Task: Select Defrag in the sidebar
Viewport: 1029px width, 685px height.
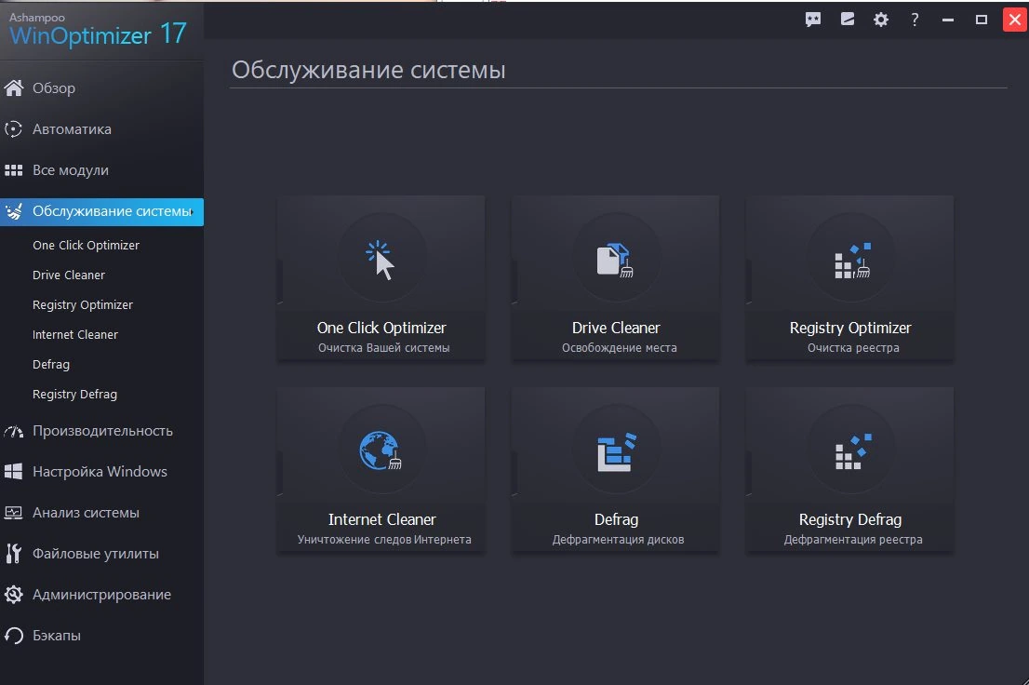Action: pyautogui.click(x=51, y=365)
